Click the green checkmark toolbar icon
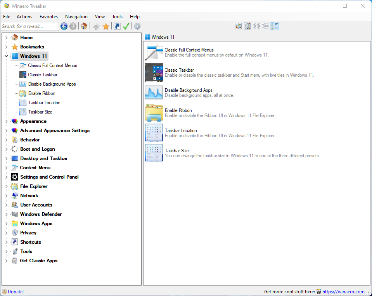 [x=126, y=26]
